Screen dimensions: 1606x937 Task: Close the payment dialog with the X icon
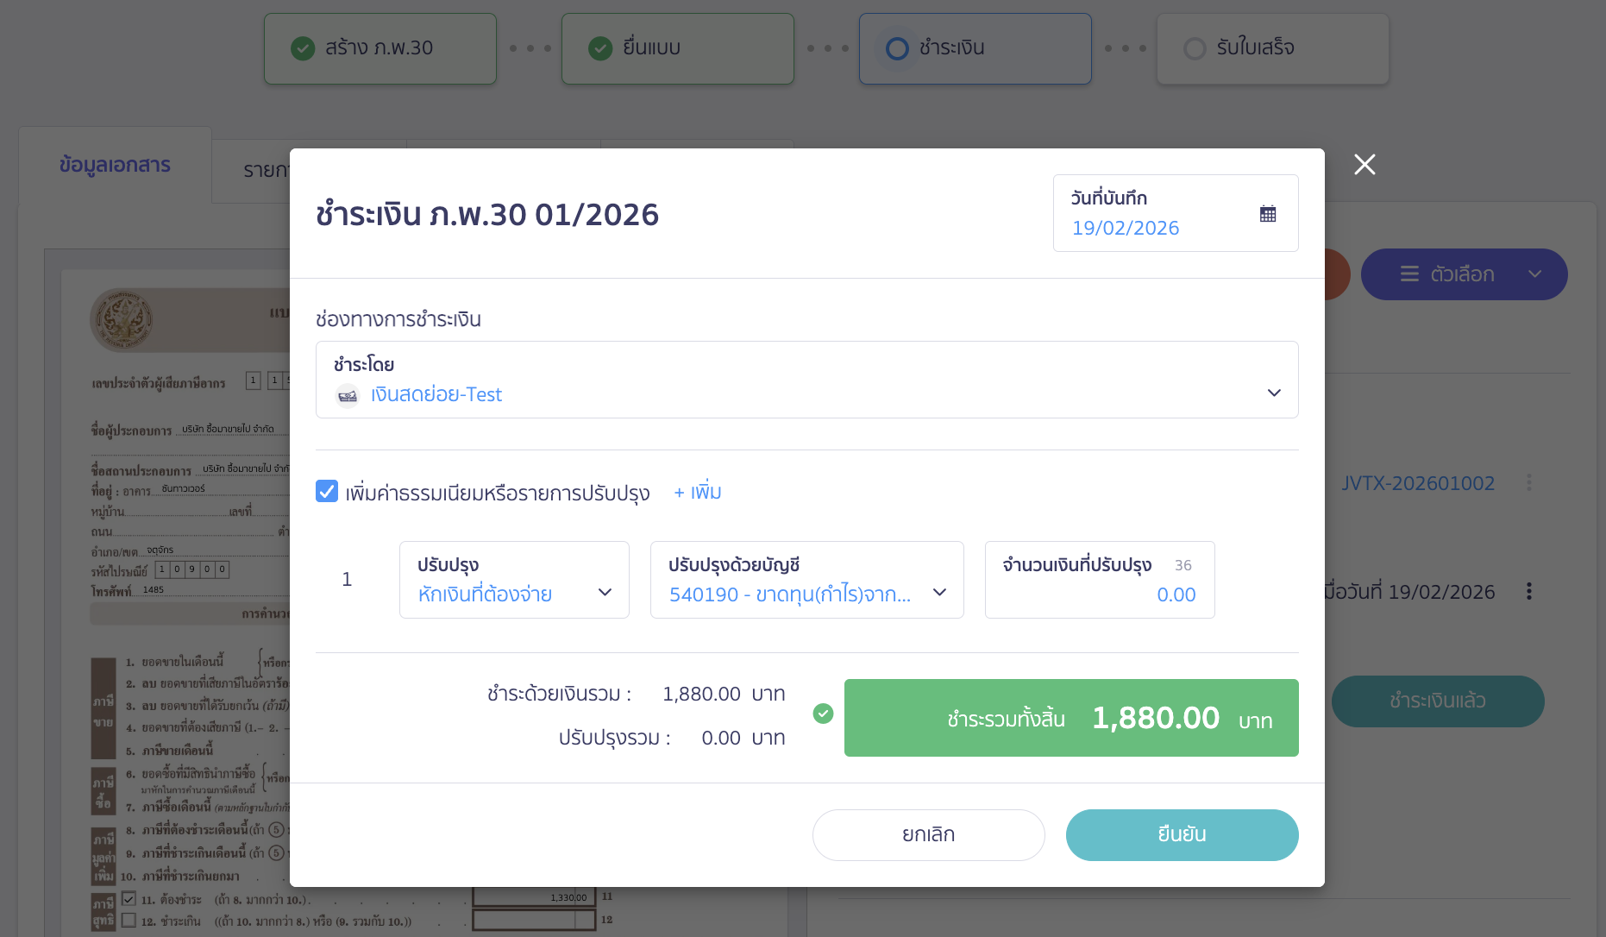pyautogui.click(x=1364, y=165)
